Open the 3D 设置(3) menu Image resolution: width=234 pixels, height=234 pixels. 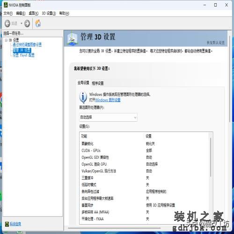pyautogui.click(x=49, y=14)
